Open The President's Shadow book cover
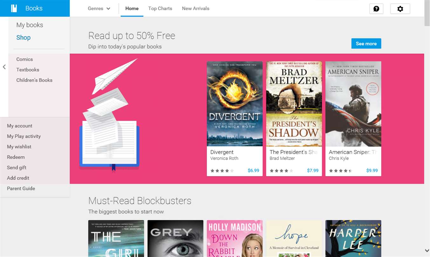The width and height of the screenshot is (430, 257). click(294, 104)
